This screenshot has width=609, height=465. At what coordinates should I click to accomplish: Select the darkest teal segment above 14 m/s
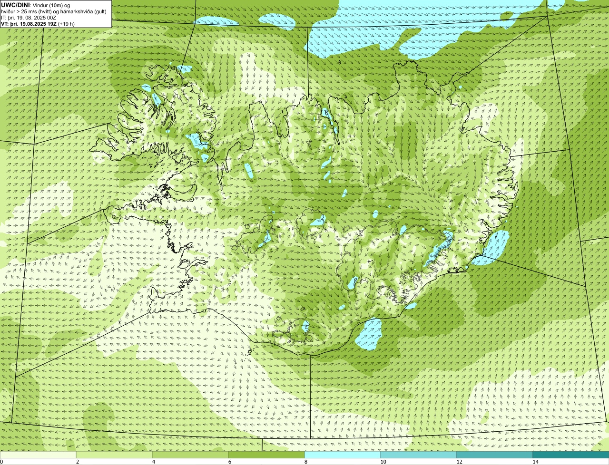[571, 455]
